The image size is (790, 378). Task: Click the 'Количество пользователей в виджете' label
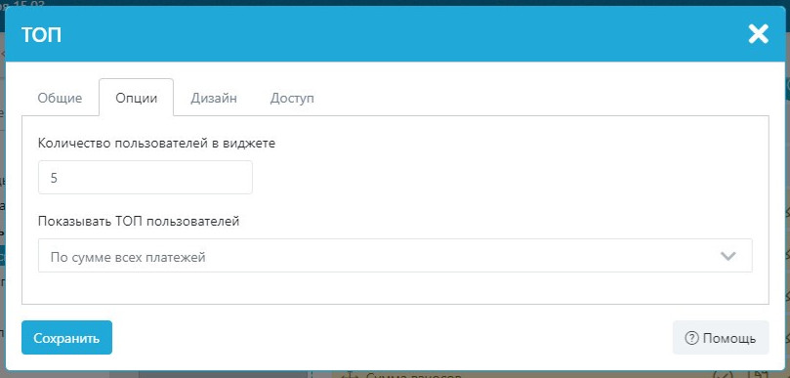[156, 144]
